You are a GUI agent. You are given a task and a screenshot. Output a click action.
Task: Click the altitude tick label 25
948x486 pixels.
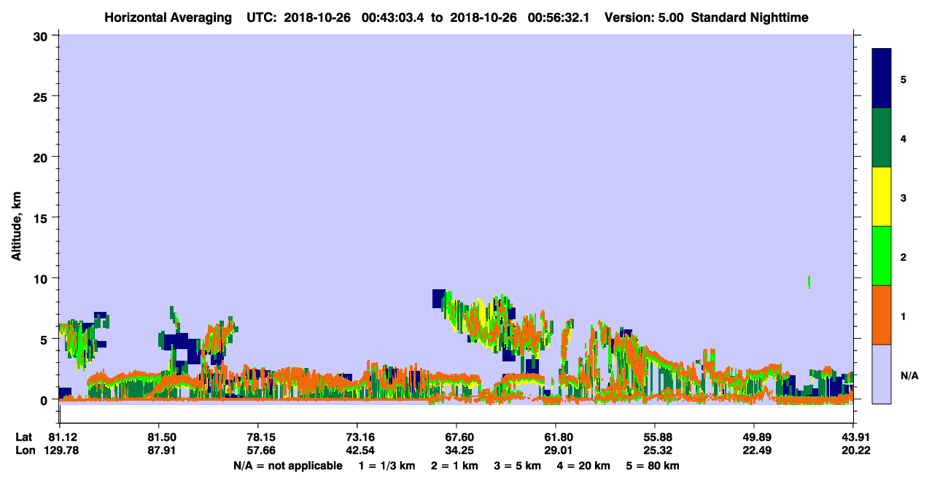42,96
